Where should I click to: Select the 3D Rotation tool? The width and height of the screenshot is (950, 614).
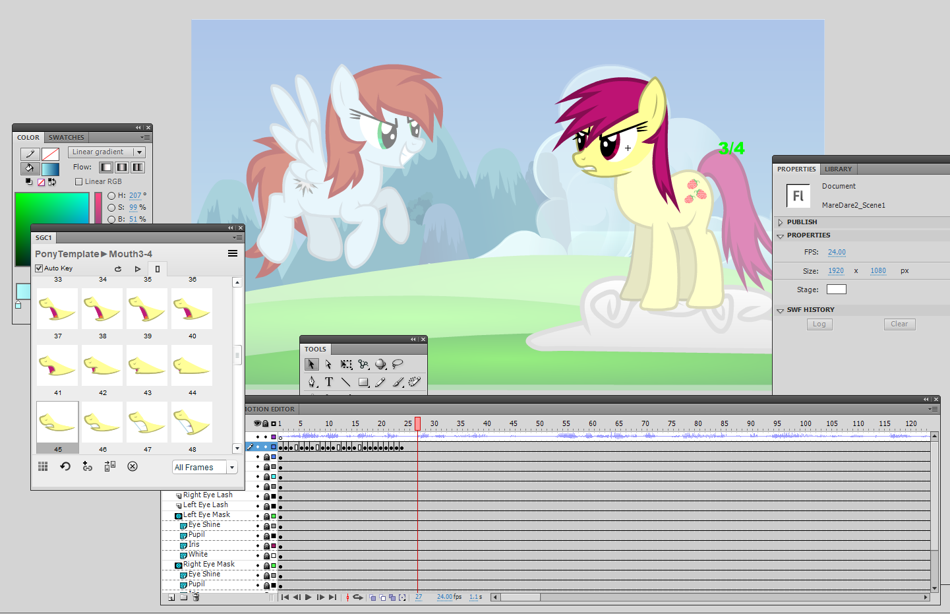[380, 364]
